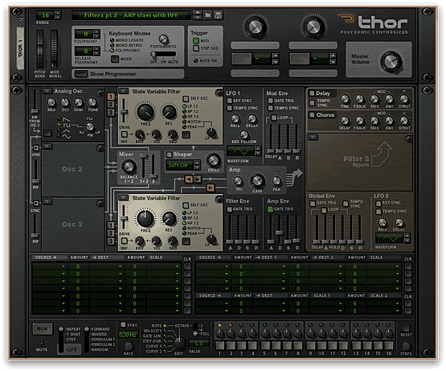
Task: Click the Portamento OFF/ON/AUTO switch
Action: (x=164, y=54)
